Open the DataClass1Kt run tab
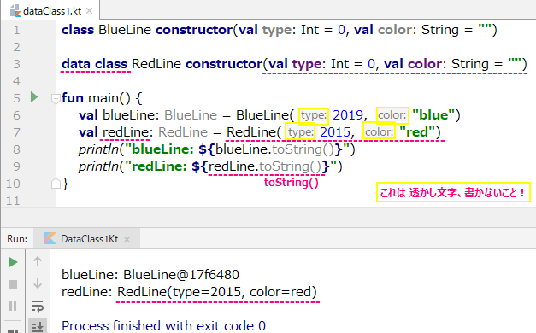This screenshot has width=536, height=333. (87, 239)
